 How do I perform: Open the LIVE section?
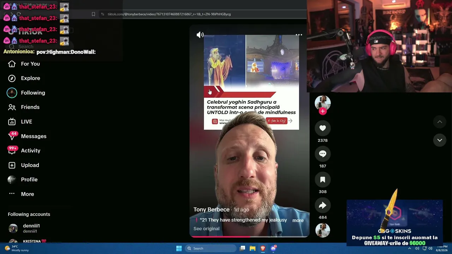[x=20, y=122]
